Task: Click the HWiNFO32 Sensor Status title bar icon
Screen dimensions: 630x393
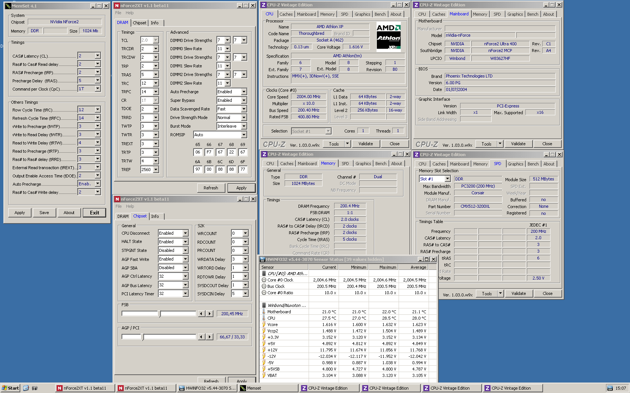Action: pyautogui.click(x=262, y=259)
